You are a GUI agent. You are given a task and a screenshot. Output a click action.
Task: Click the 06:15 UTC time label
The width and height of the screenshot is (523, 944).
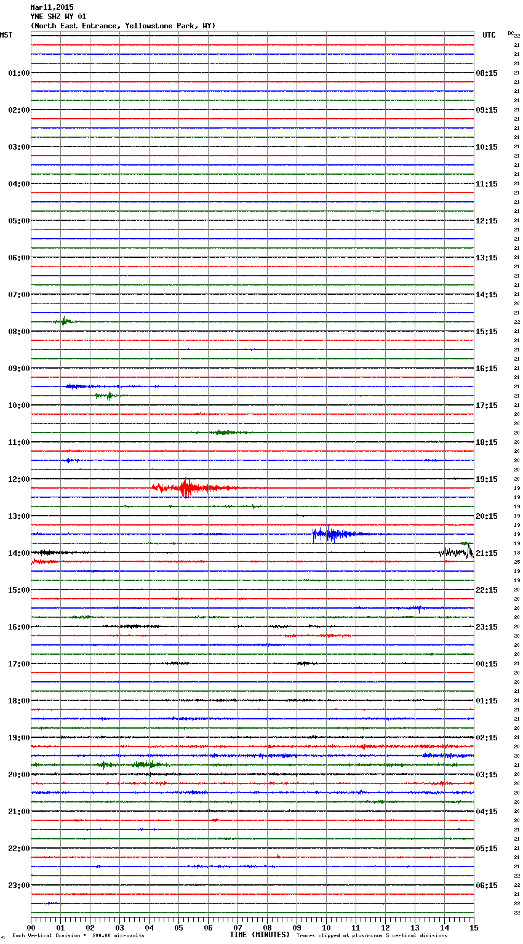(487, 886)
